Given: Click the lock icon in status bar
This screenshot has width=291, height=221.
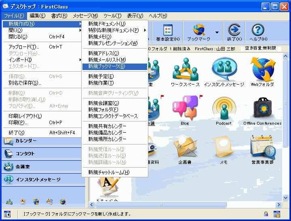Looking at the screenshot, I should coord(266,214).
